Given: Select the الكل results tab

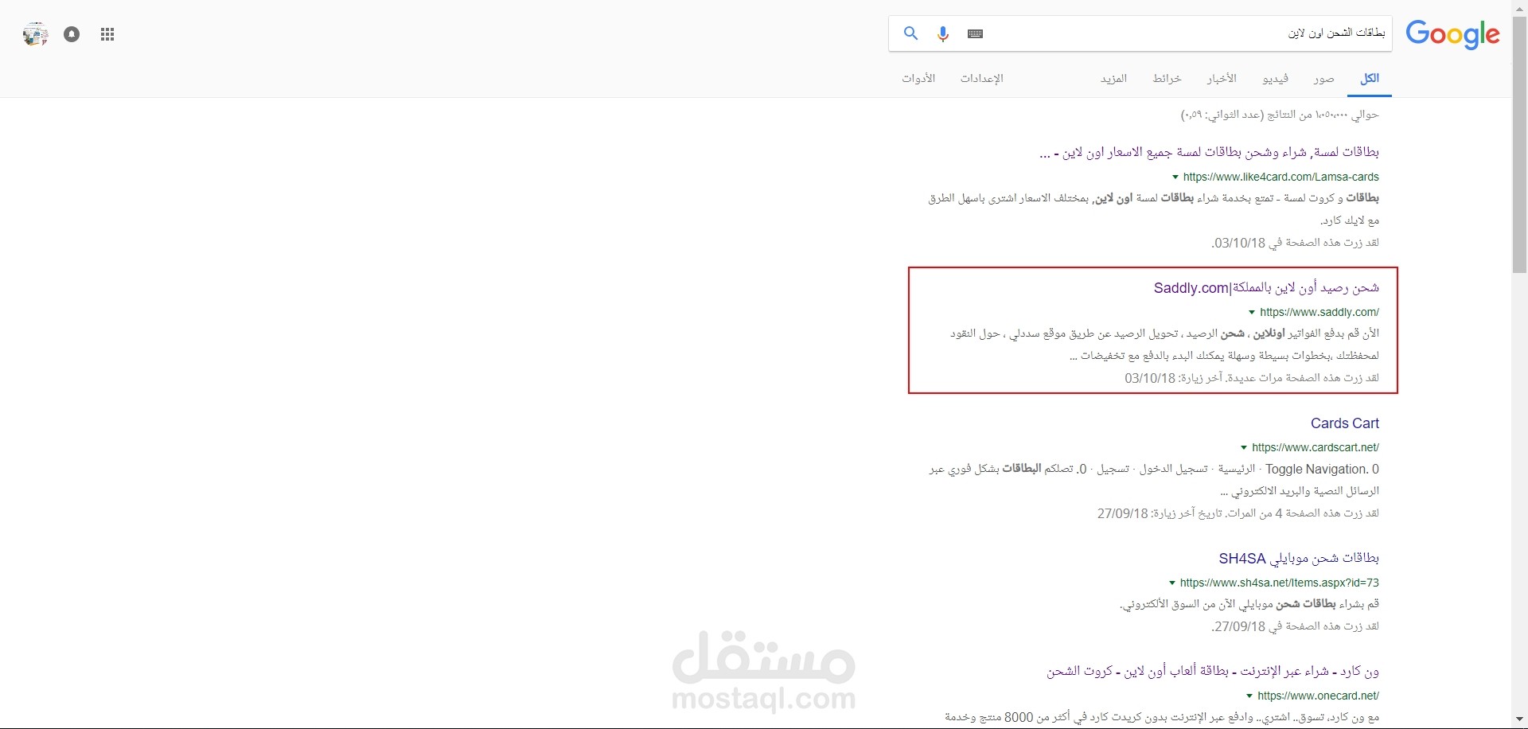Looking at the screenshot, I should point(1370,79).
